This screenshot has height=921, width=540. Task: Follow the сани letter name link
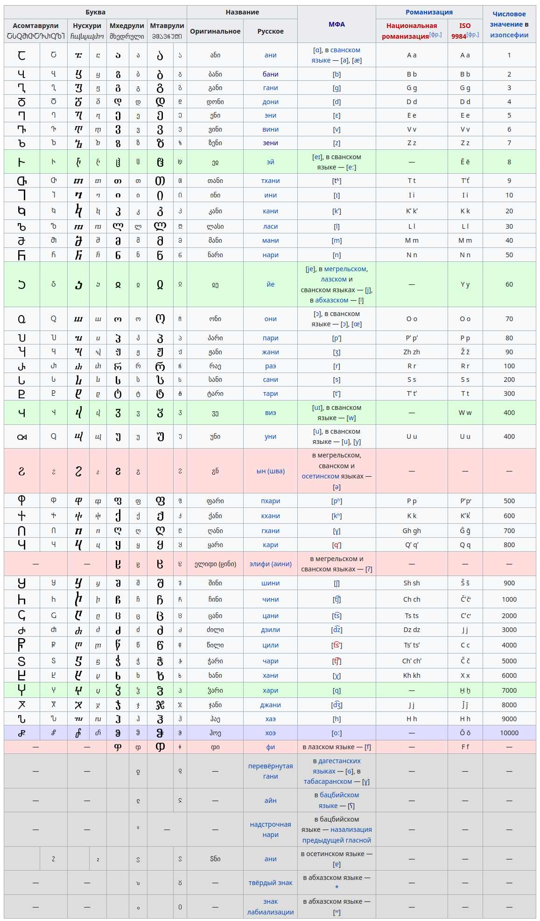tap(271, 380)
